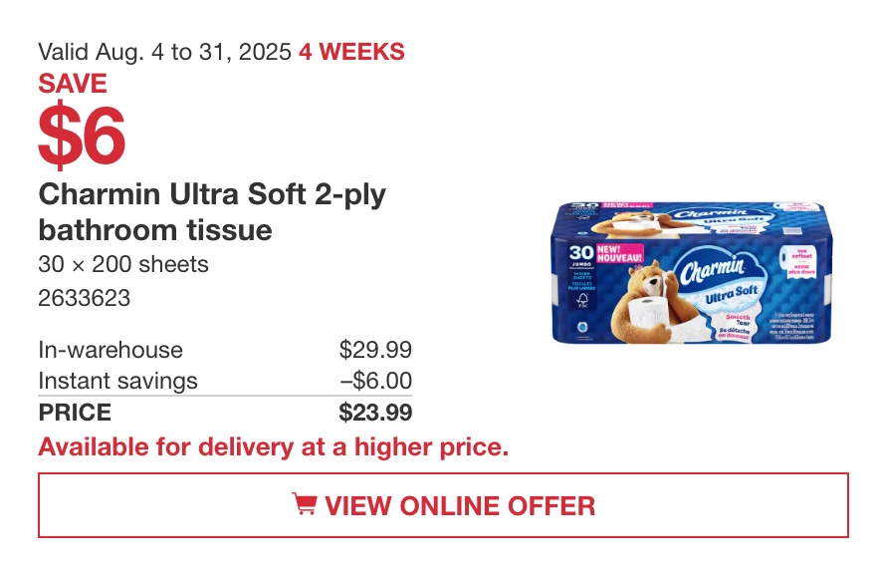Image resolution: width=882 pixels, height=574 pixels.
Task: Click 'Available for delivery at a higher price.'
Action: pos(274,447)
